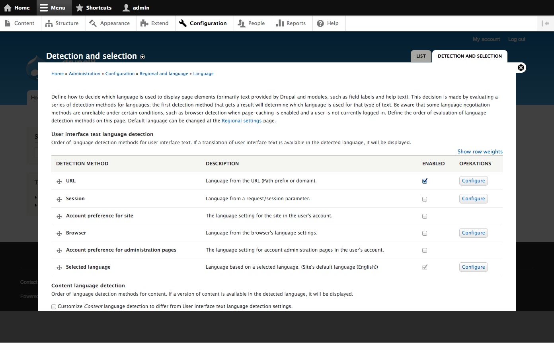This screenshot has width=554, height=343.
Task: Close the overlay with the X button
Action: point(521,67)
